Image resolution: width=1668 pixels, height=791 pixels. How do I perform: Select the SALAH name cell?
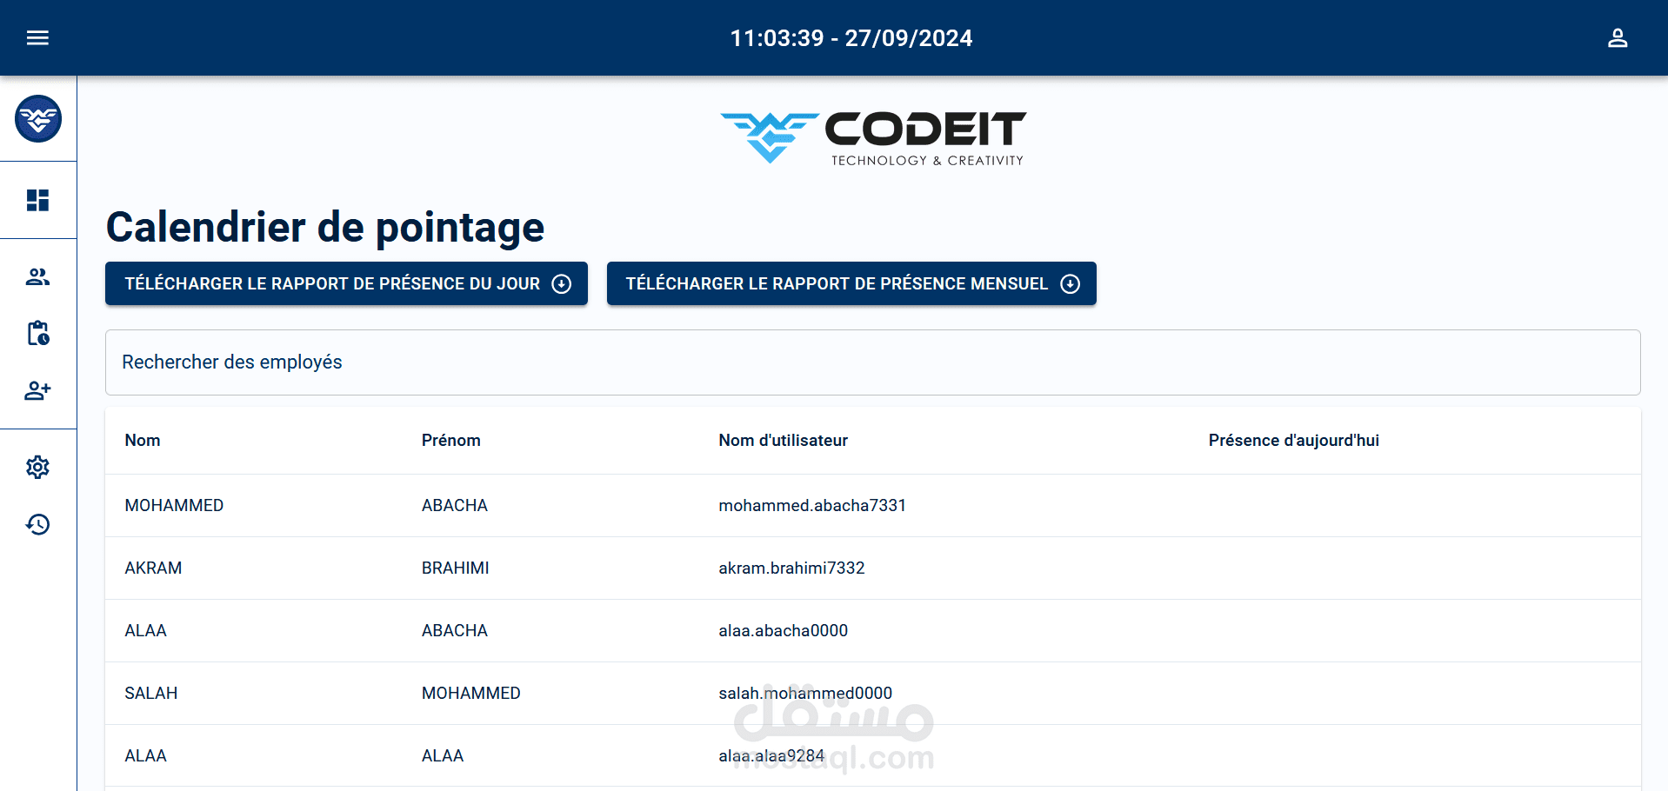[150, 693]
